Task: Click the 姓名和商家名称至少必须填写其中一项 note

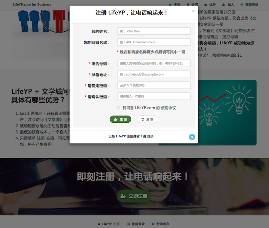Action: pyautogui.click(x=152, y=52)
